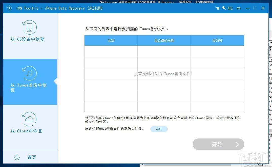Image resolution: width=272 pixels, height=167 pixels.
Task: Click the 请选择iTunes备份文件的正确文件夹 text
Action: pos(114,129)
